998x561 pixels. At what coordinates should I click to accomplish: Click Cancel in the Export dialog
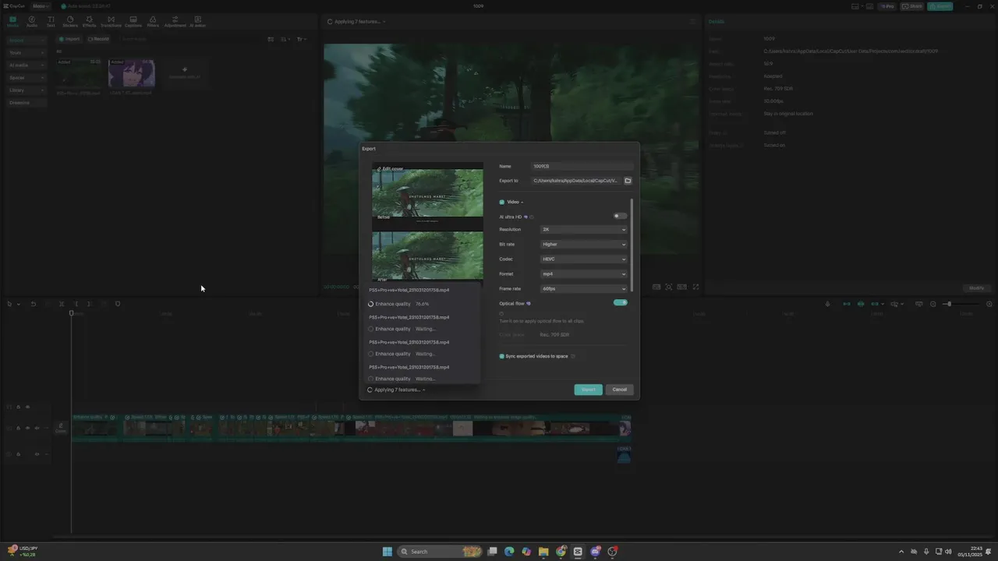tap(619, 390)
